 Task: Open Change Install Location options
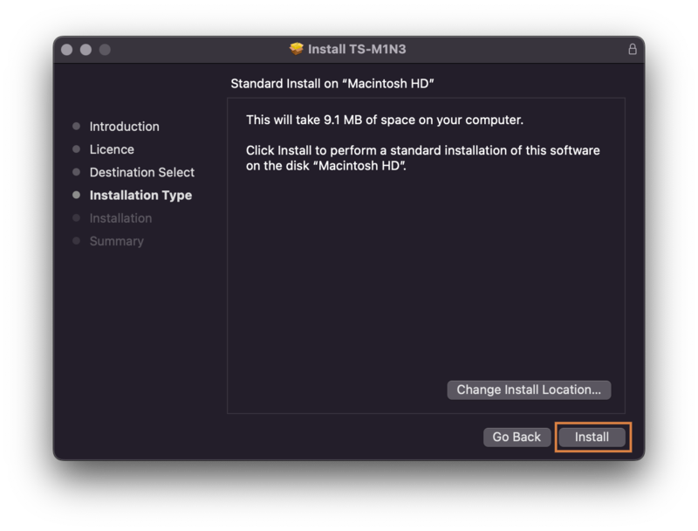click(x=529, y=390)
